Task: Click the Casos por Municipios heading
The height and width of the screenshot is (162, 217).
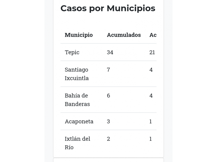Action: (x=108, y=9)
